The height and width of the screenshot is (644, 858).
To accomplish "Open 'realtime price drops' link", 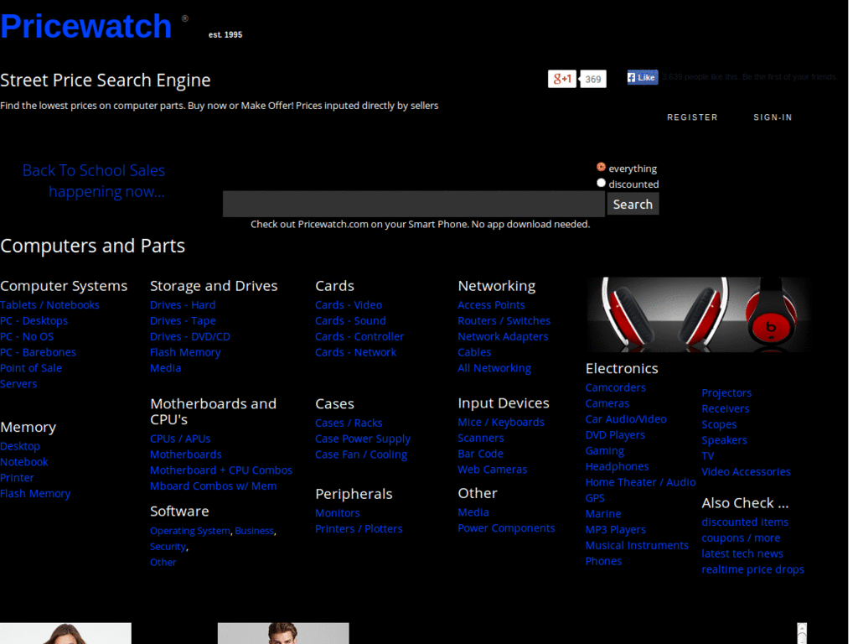I will 753,569.
